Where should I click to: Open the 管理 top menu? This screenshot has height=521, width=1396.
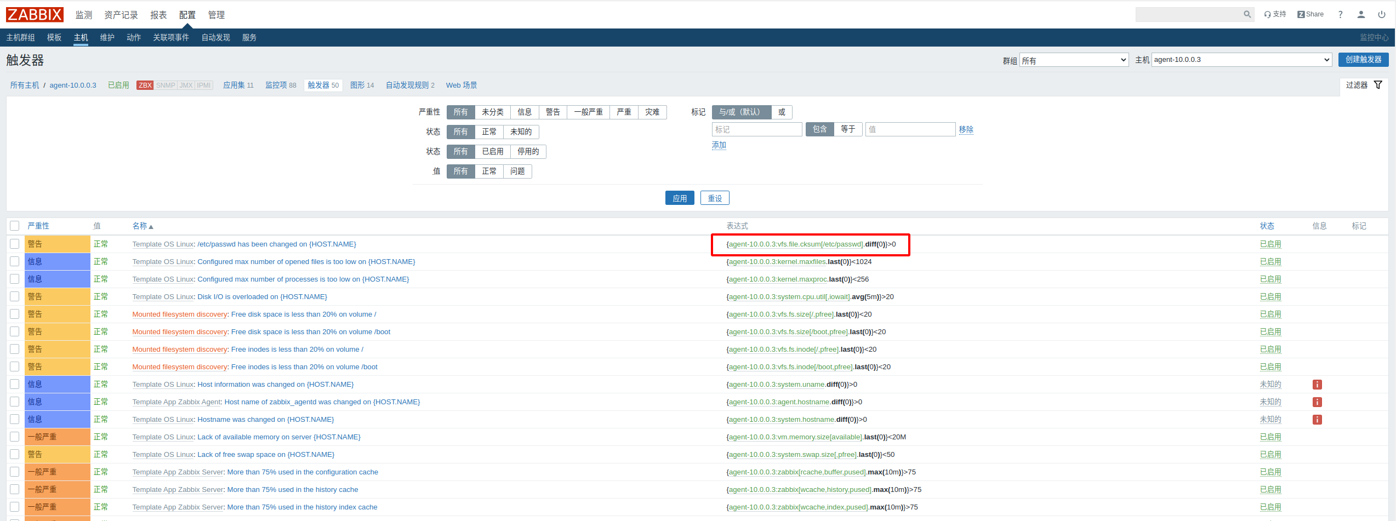click(216, 15)
